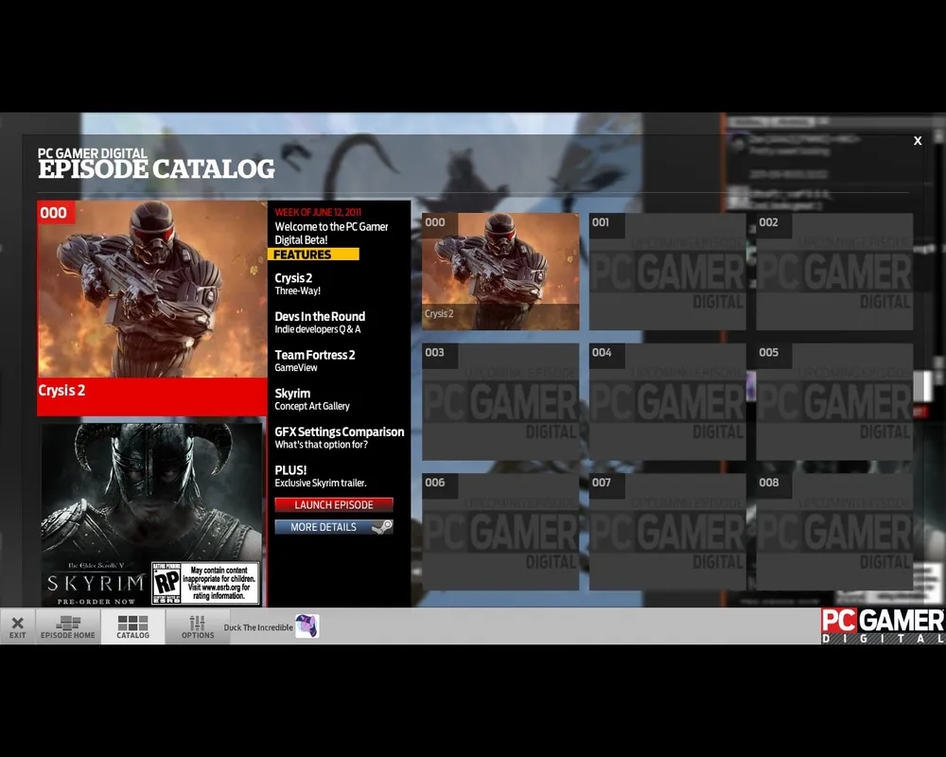Select episode 000 Crysis 2 thumbnail
The width and height of the screenshot is (946, 757).
click(500, 272)
